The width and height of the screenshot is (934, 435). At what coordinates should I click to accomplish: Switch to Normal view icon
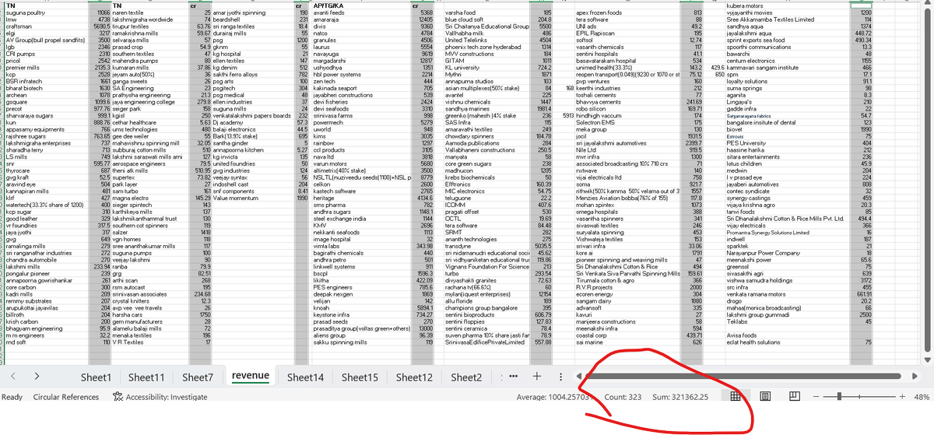pos(734,396)
